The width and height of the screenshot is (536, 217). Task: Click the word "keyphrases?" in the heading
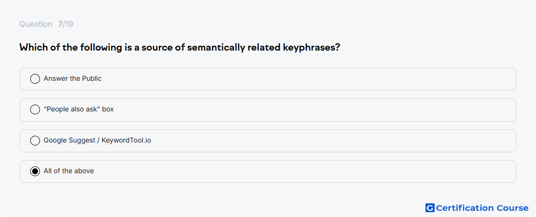(312, 47)
